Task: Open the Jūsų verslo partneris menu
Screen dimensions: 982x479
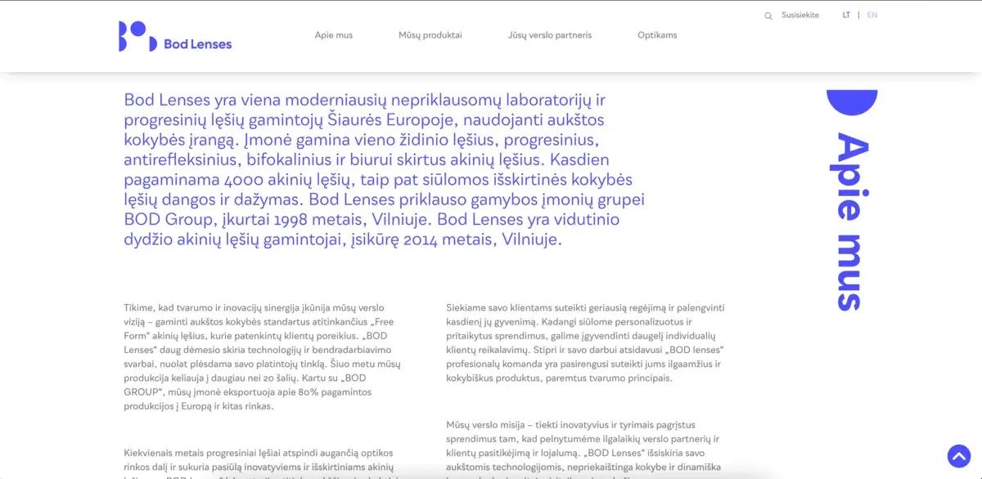Action: coord(550,35)
